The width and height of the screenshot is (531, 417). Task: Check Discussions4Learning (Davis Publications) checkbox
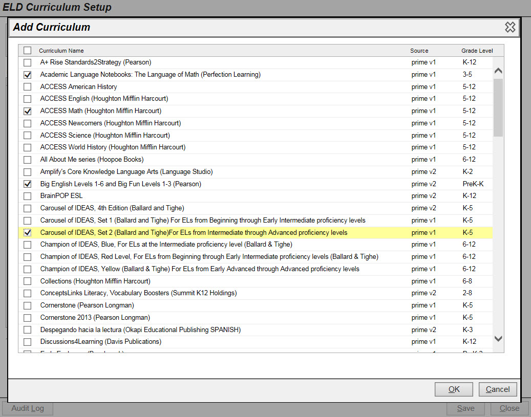(28, 342)
